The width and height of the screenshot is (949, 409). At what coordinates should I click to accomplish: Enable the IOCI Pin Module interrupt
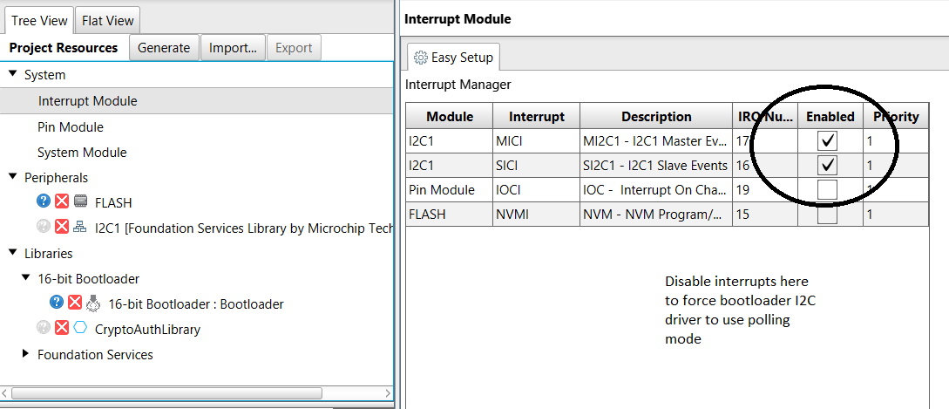tap(830, 189)
